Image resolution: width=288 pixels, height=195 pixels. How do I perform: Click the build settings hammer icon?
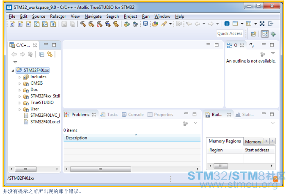108,24
